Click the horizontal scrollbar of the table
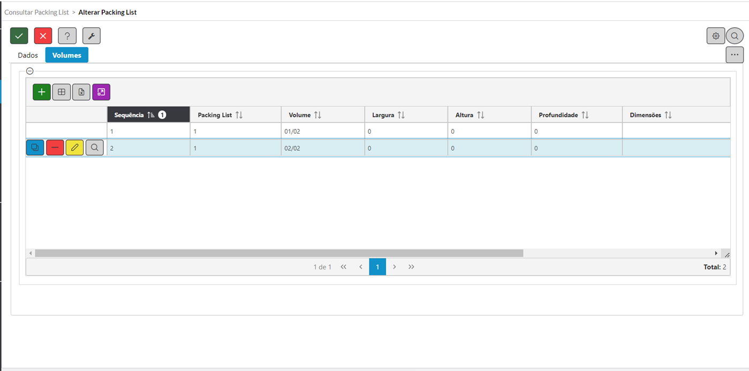The height and width of the screenshot is (371, 749). (278, 253)
